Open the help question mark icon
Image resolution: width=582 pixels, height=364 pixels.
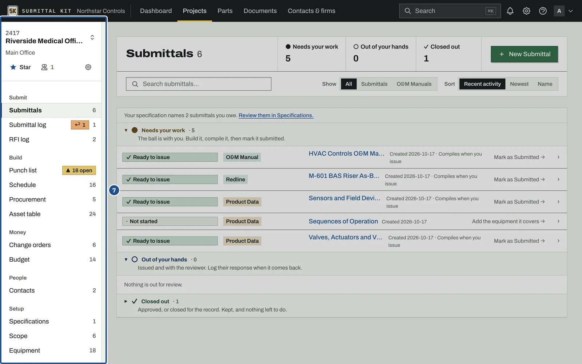pos(543,11)
